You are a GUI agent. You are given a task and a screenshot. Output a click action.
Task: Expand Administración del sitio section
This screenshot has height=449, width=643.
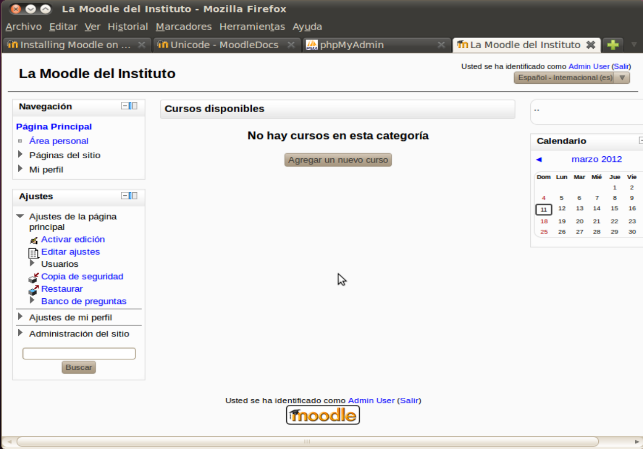tap(20, 333)
